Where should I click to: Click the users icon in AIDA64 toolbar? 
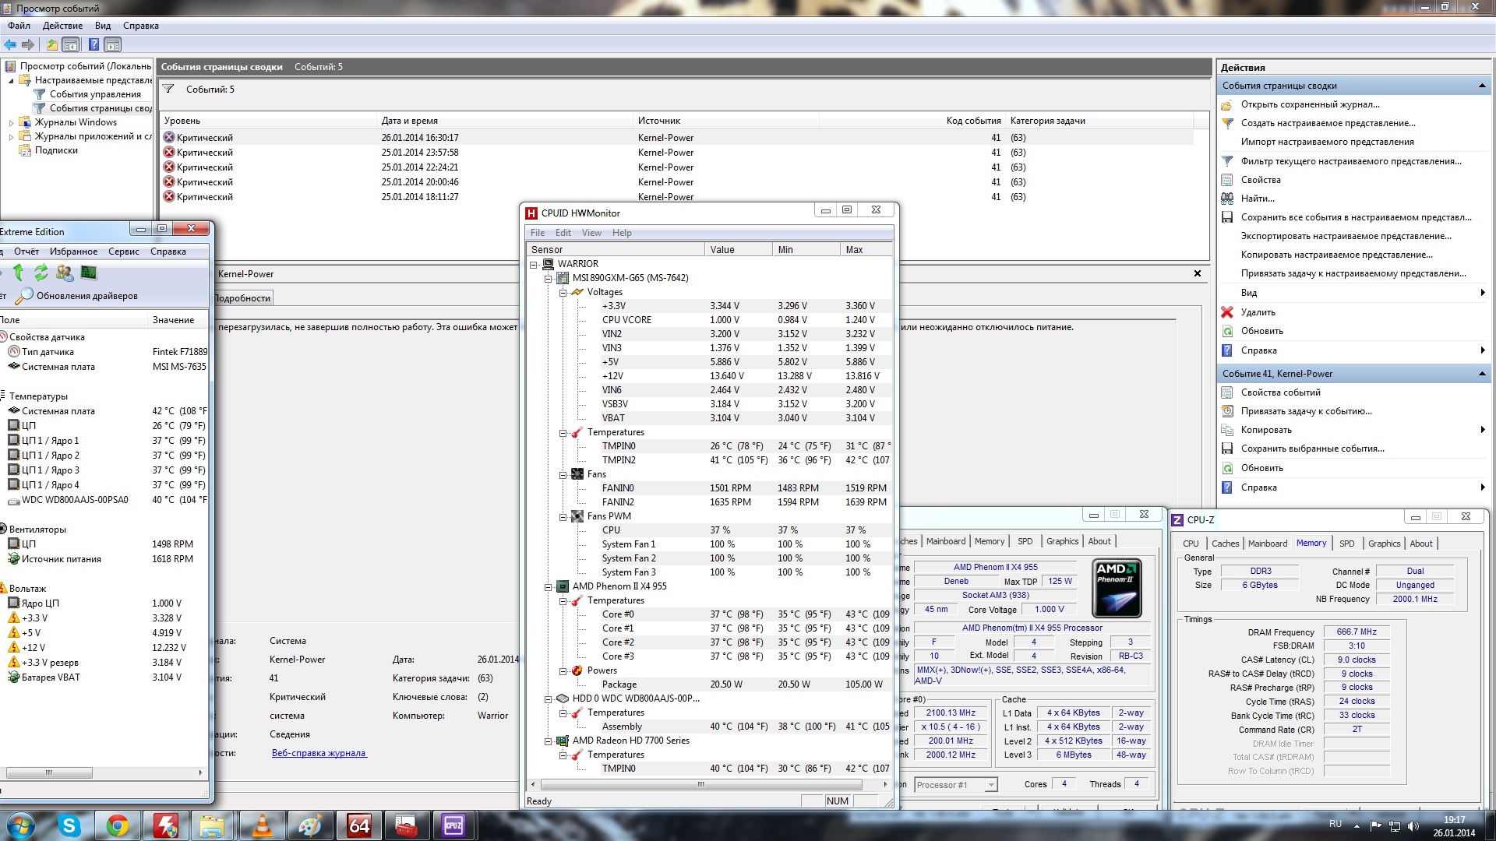(65, 273)
